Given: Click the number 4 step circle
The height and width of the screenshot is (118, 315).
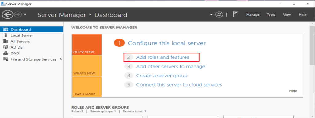Looking at the screenshot, I should (129, 76).
